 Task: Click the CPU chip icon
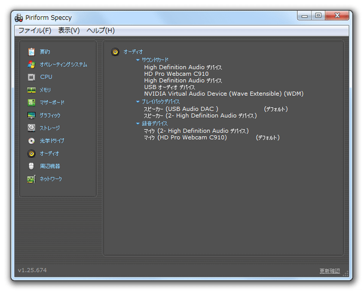tap(31, 77)
